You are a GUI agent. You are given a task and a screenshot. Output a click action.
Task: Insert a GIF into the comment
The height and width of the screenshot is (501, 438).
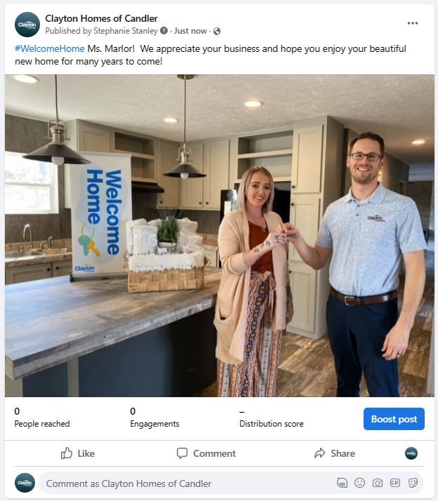click(x=395, y=483)
